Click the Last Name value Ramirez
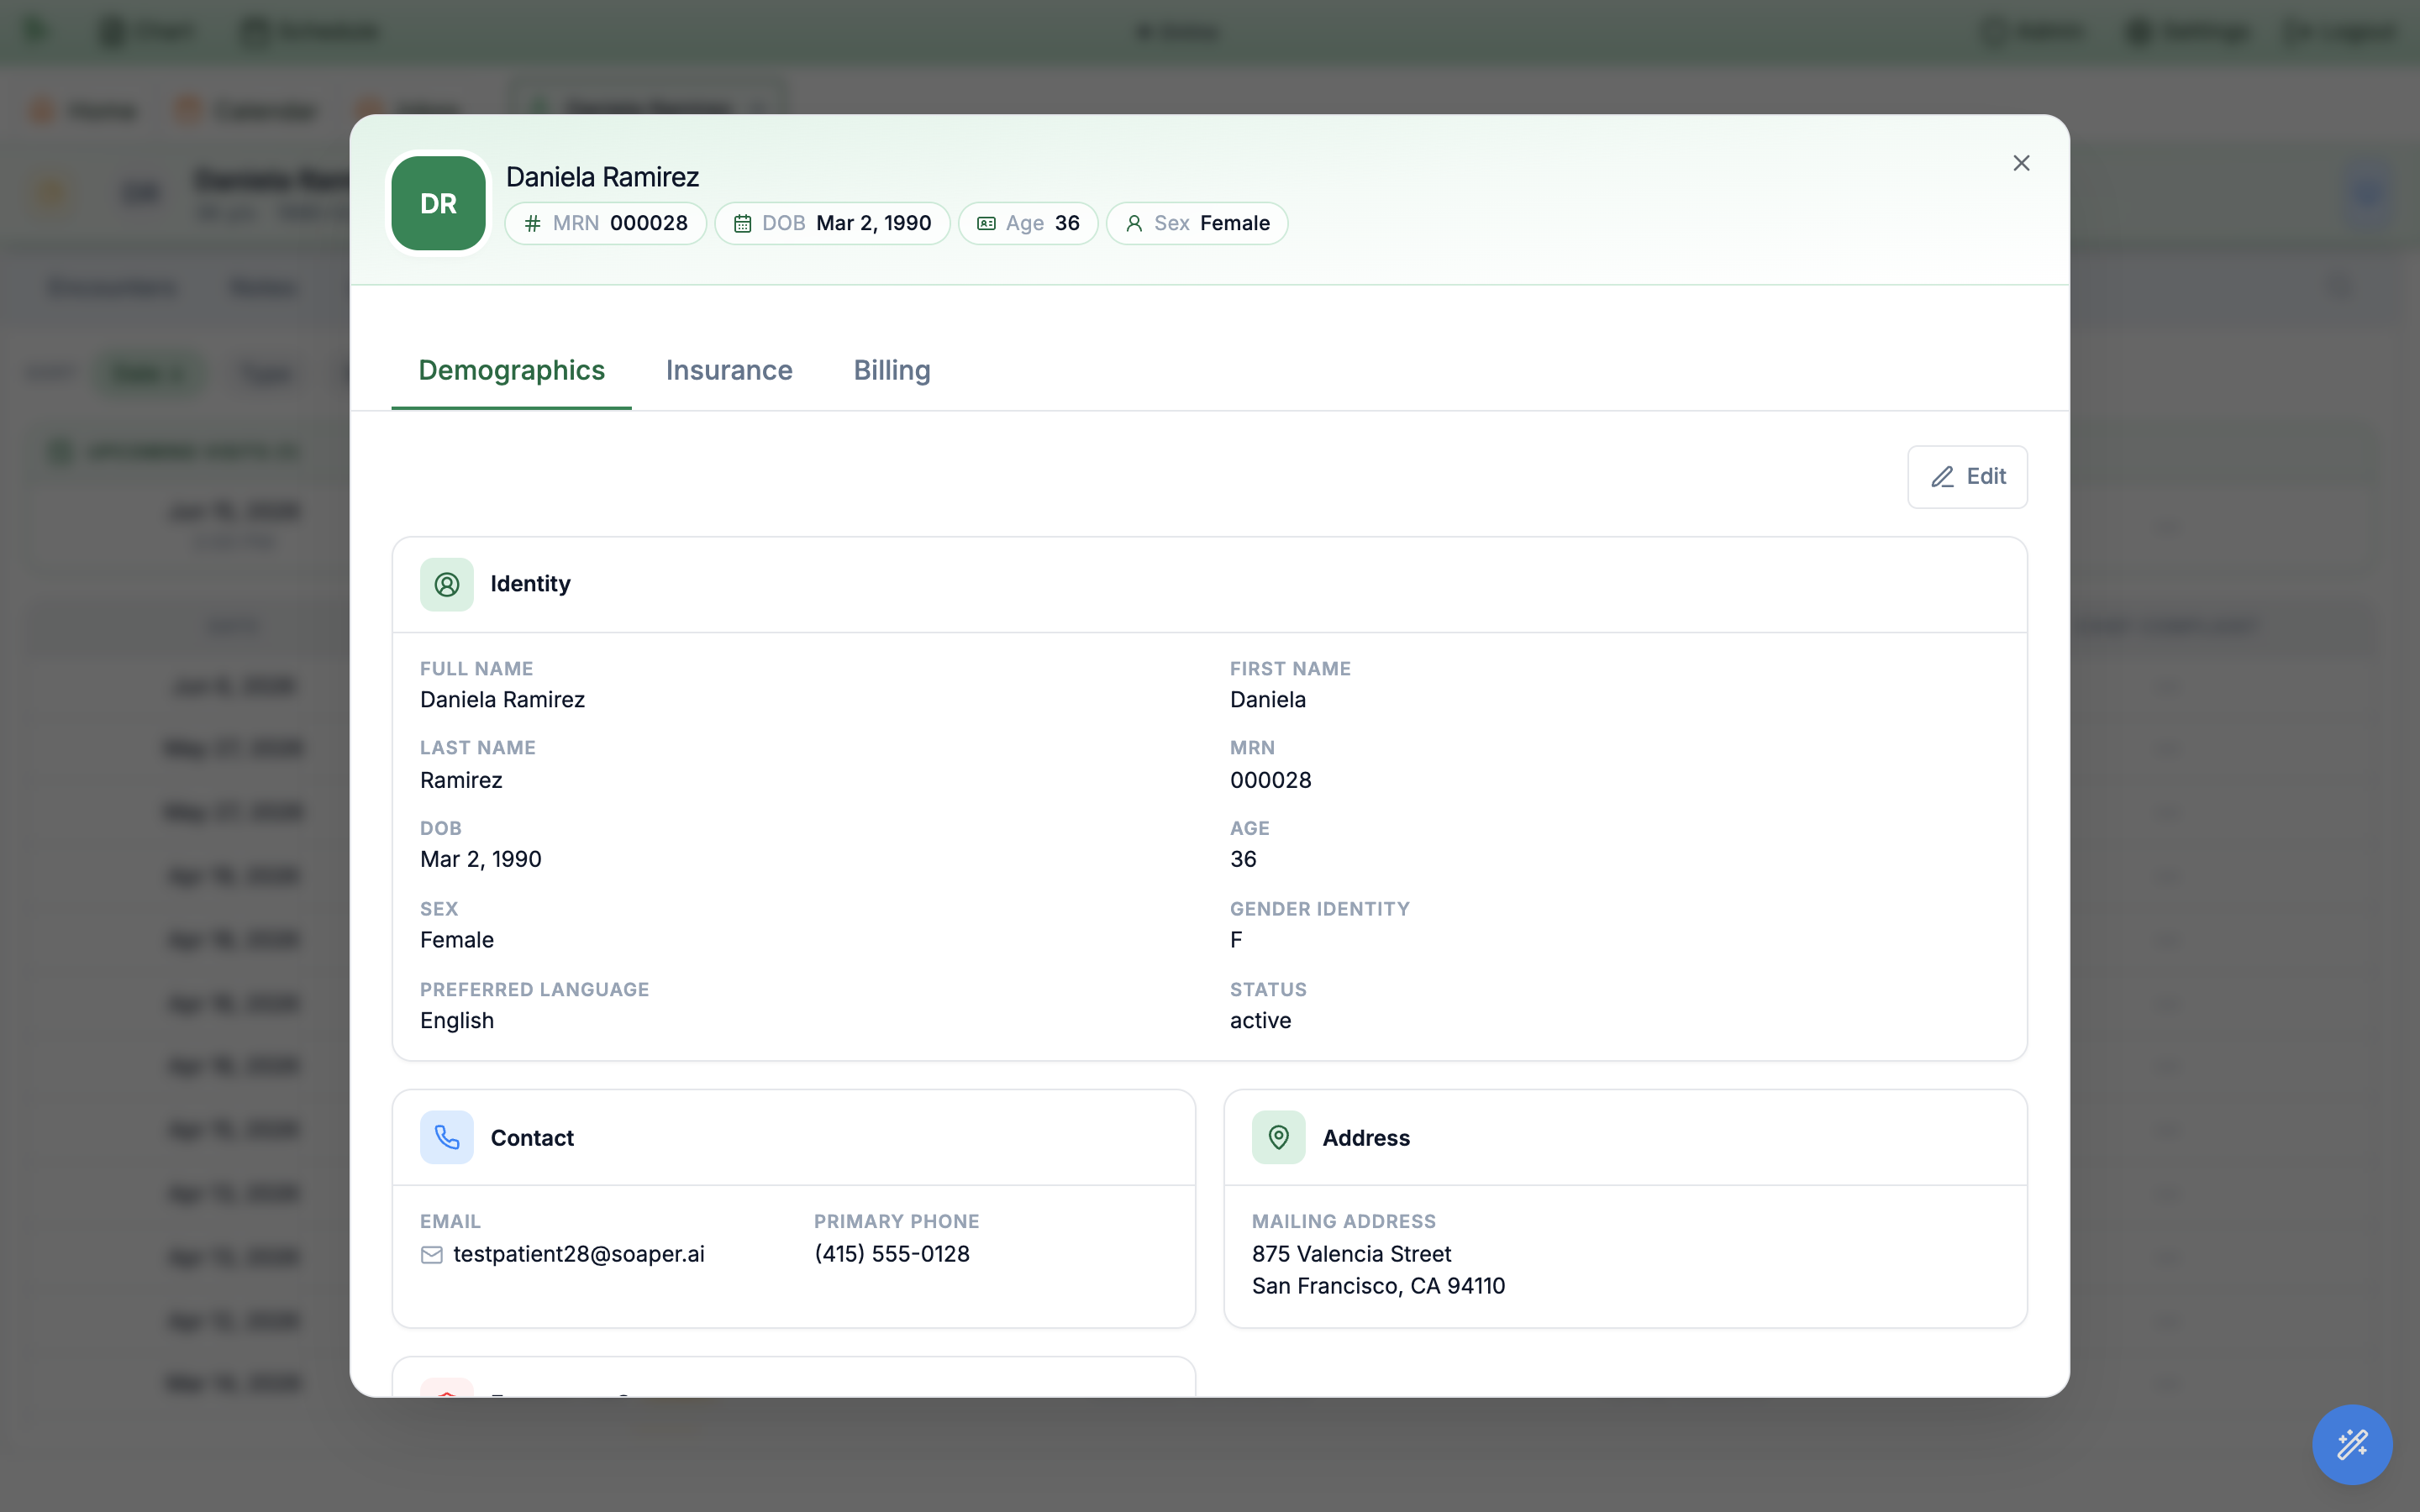 [x=461, y=780]
